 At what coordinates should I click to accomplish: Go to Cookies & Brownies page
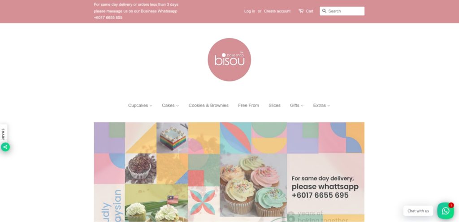pyautogui.click(x=208, y=106)
